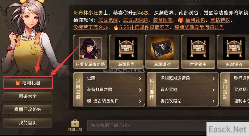
Task: Select the 深渊临界 bulletin board icon
Action: coord(126,48)
